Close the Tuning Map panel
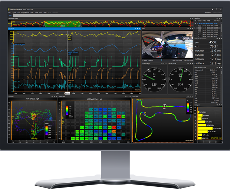230x189 pixels. (x=130, y=96)
